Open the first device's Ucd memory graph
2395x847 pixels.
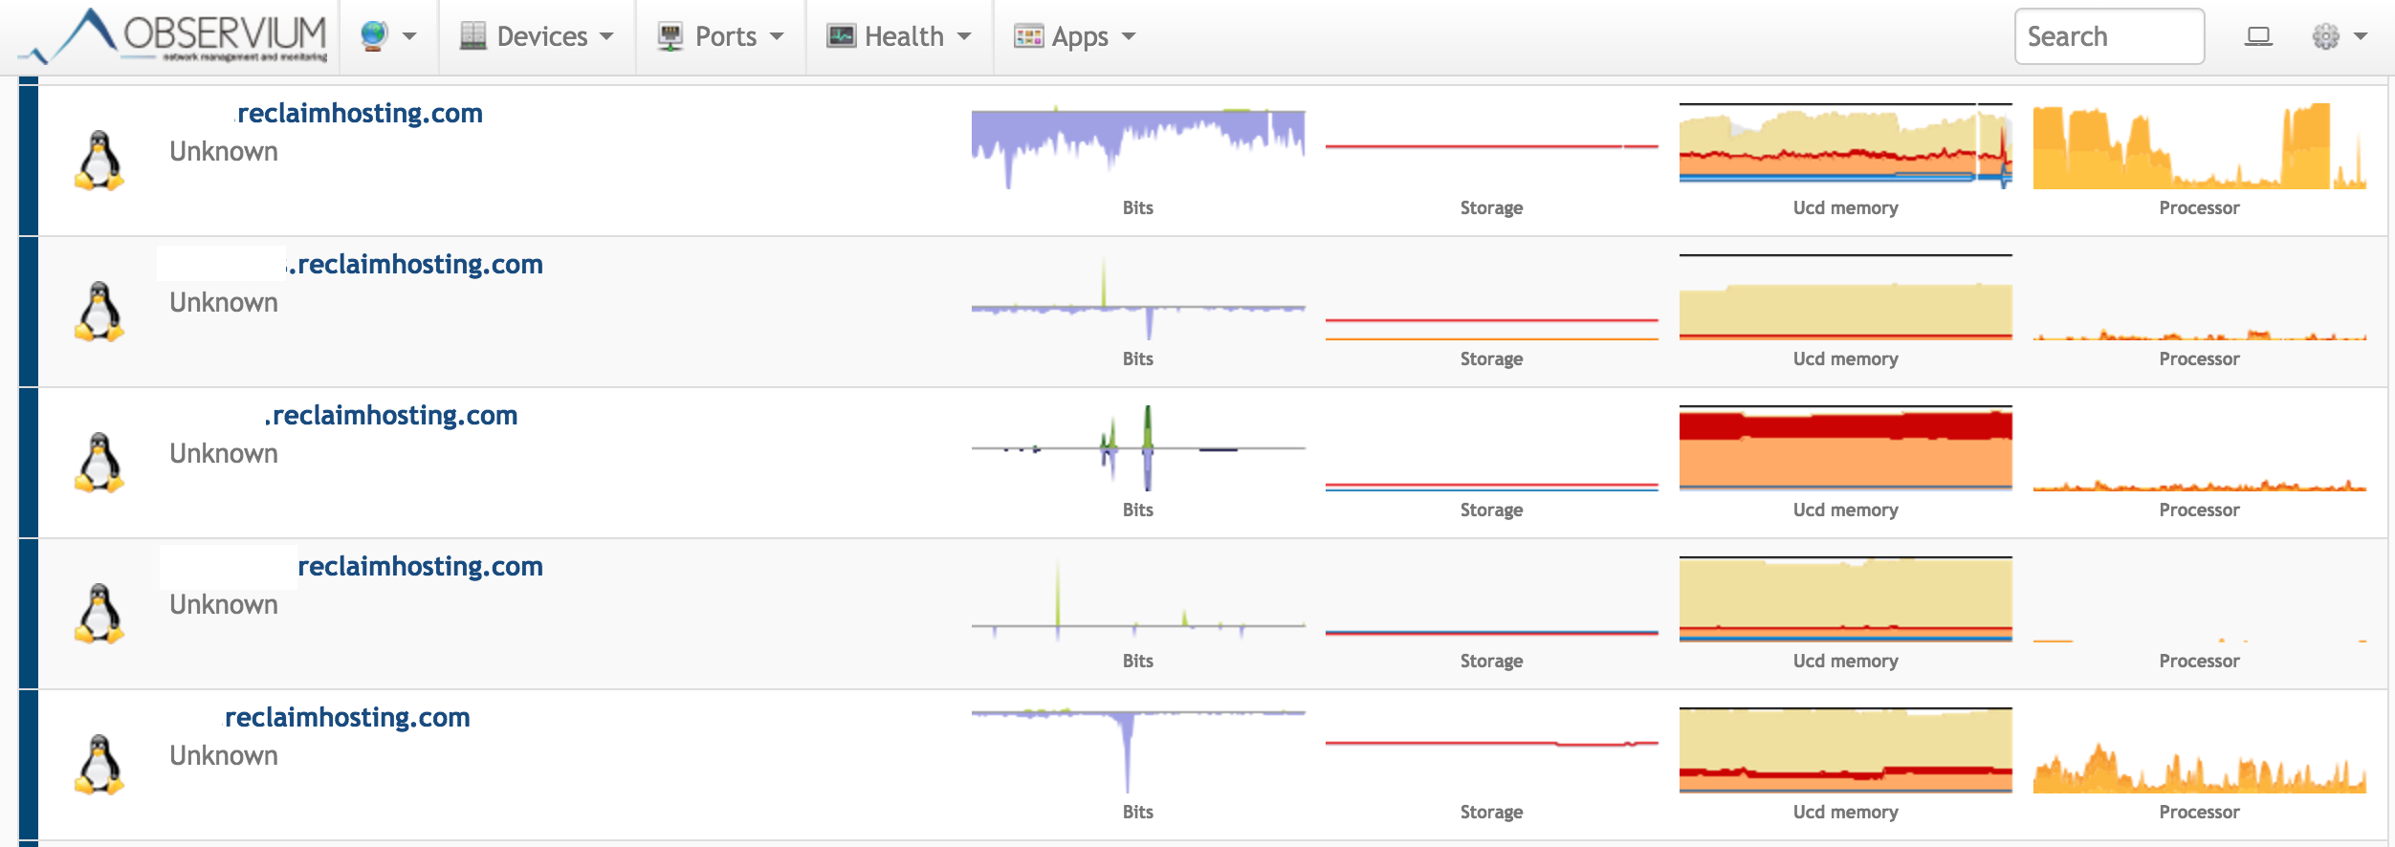(x=1846, y=146)
